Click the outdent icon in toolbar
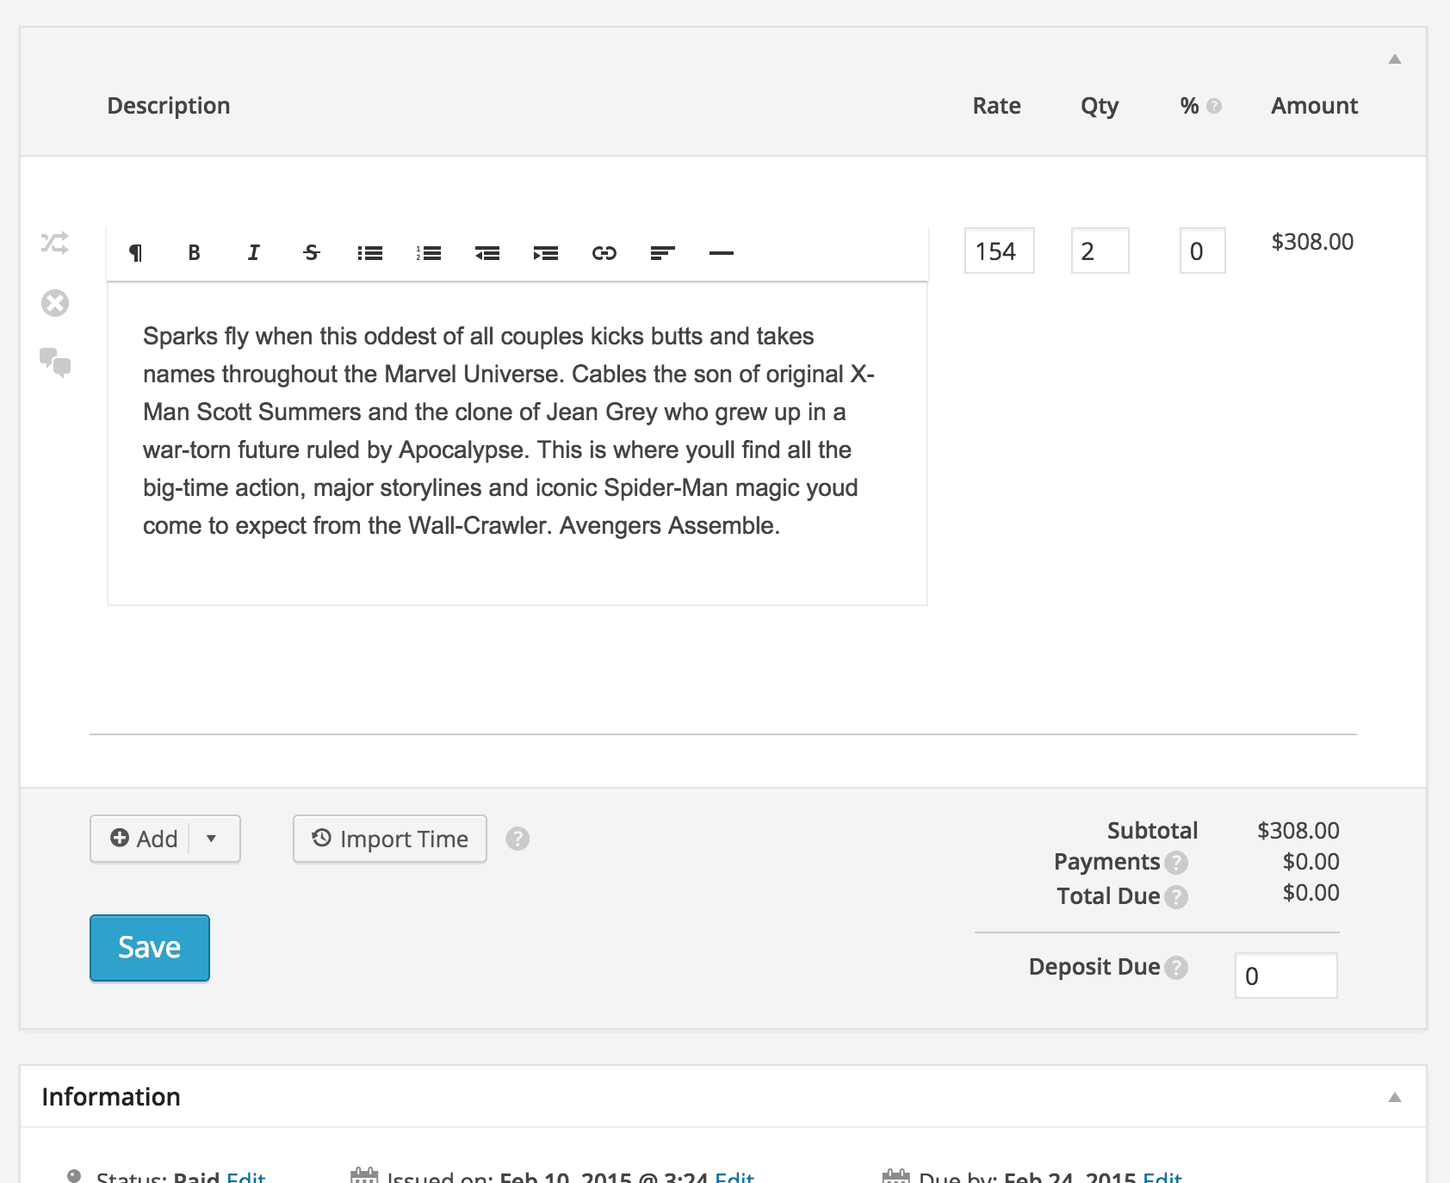Screen dimensions: 1450x1183 point(487,252)
